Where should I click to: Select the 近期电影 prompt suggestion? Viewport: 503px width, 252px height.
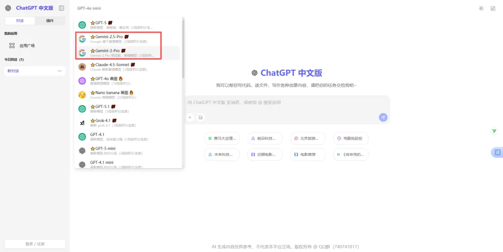[x=265, y=154]
